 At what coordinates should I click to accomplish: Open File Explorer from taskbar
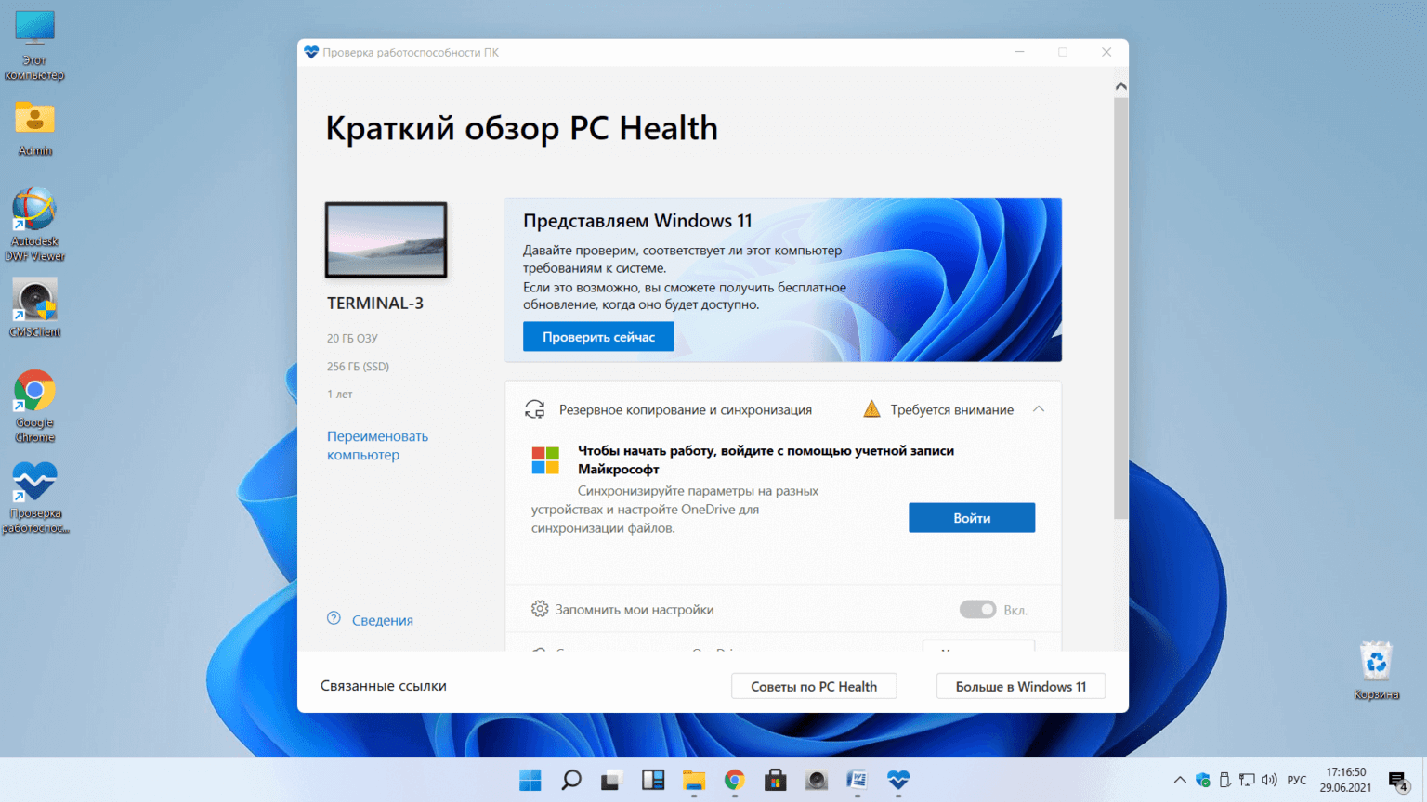pos(694,780)
